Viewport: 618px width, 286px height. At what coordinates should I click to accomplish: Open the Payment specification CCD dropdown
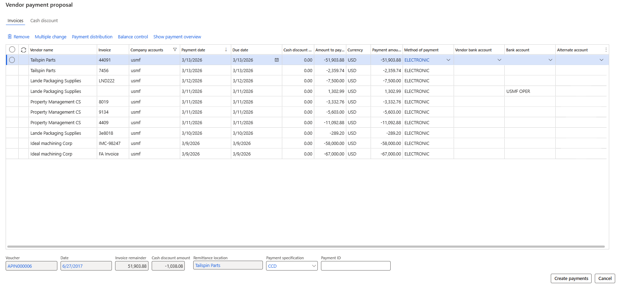pyautogui.click(x=314, y=266)
